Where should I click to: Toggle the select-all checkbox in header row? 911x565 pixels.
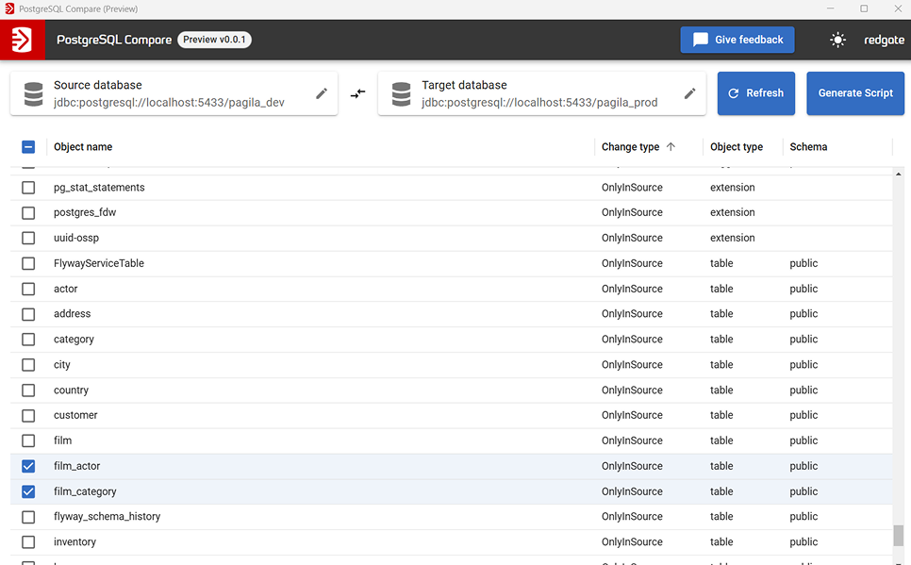tap(28, 147)
